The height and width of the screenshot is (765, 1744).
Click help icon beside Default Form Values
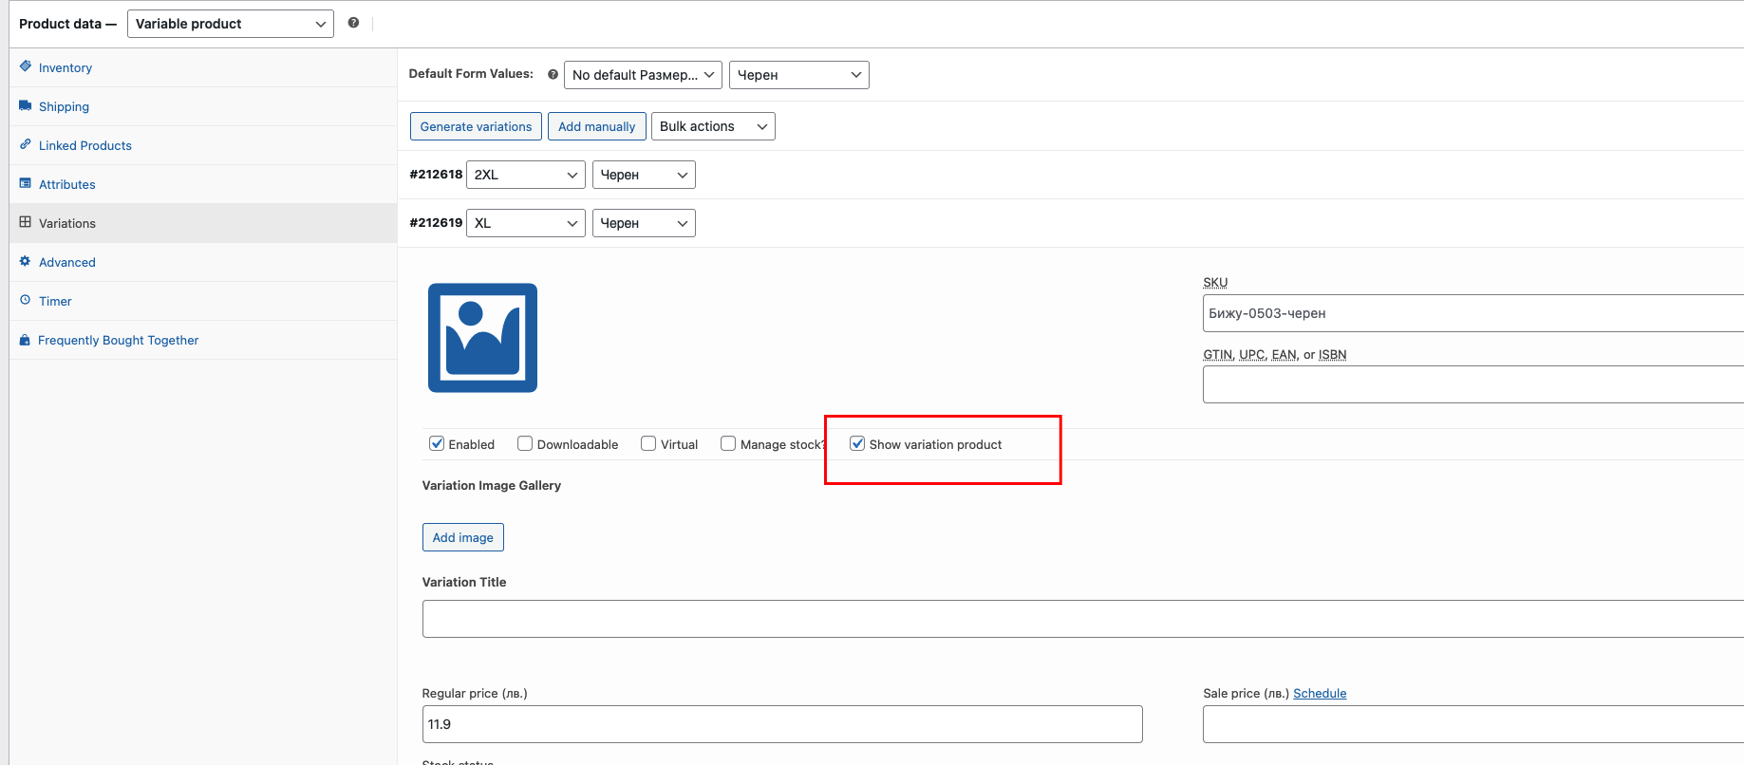(x=553, y=74)
